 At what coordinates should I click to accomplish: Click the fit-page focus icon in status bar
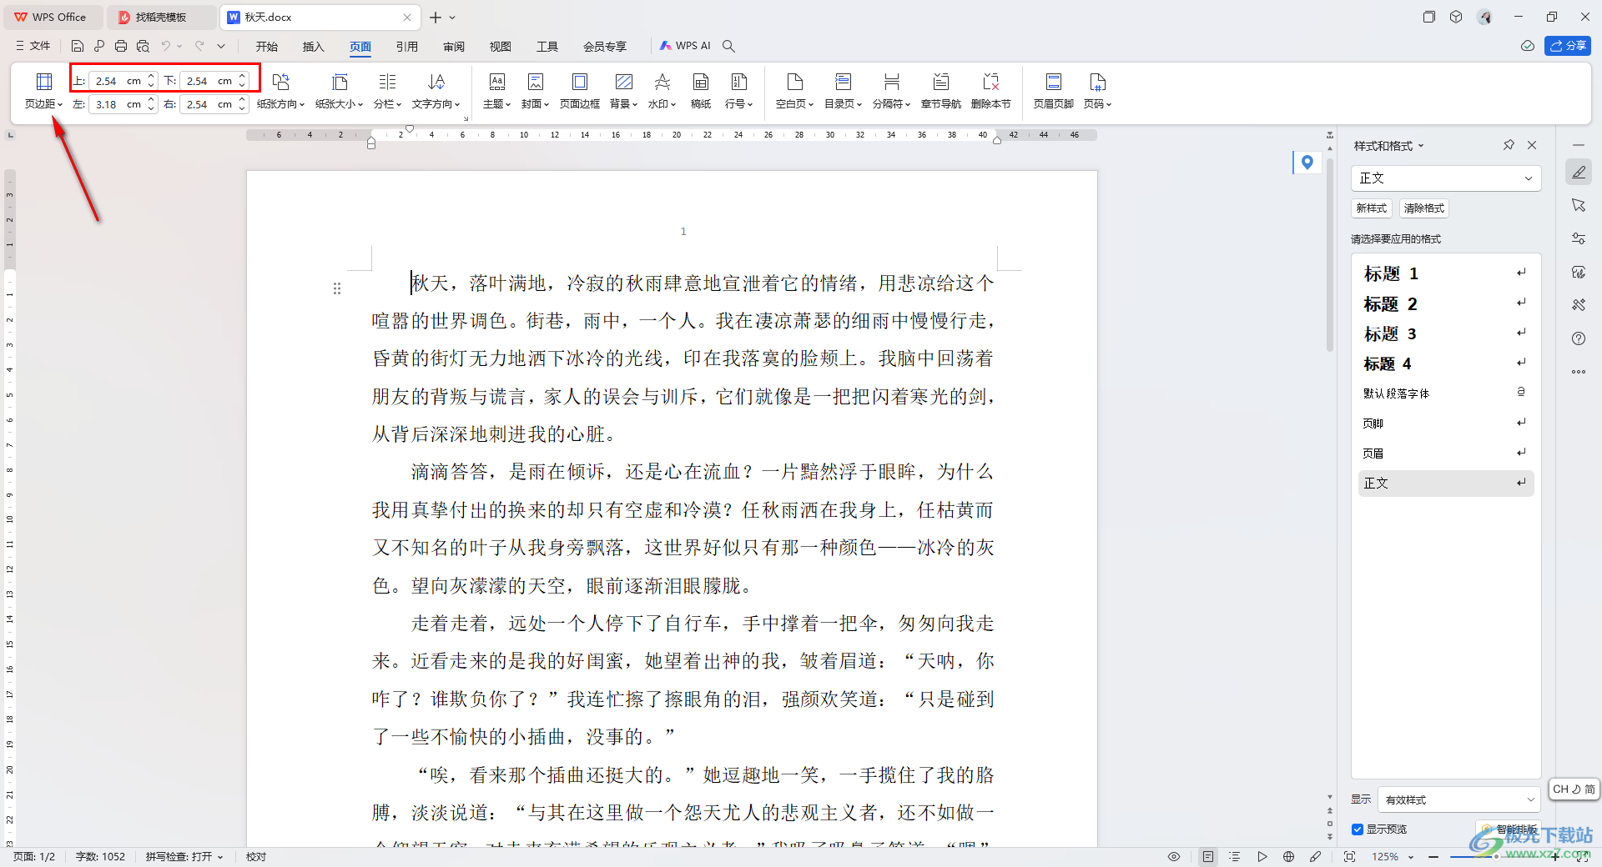pos(1349,857)
